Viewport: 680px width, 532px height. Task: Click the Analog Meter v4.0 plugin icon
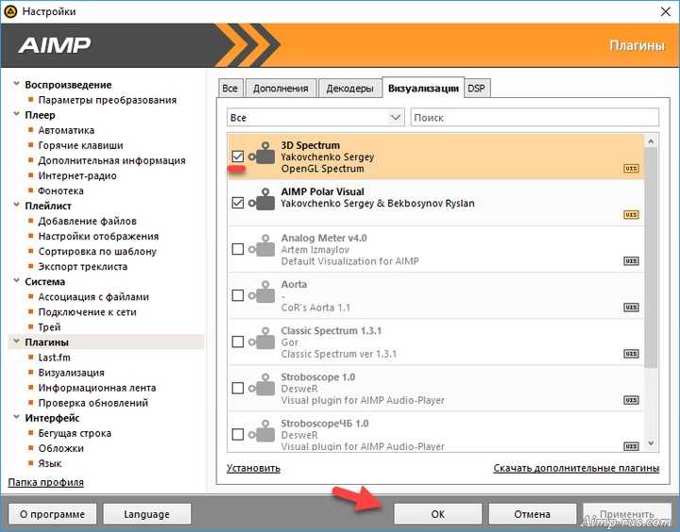click(262, 249)
